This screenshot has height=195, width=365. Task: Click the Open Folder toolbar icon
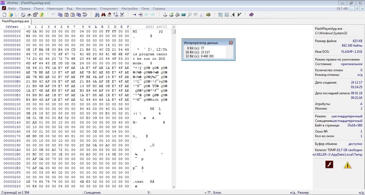[x=42, y=15]
